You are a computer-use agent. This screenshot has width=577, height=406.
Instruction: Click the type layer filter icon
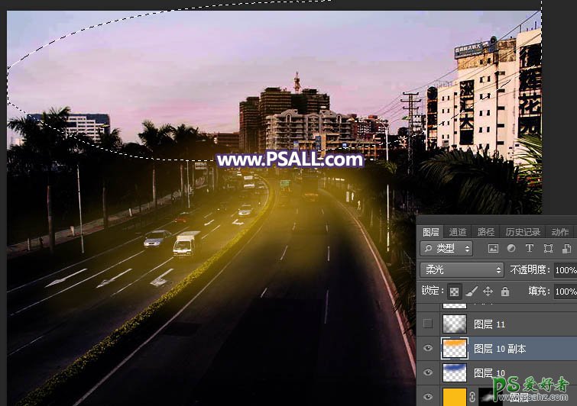(x=530, y=249)
